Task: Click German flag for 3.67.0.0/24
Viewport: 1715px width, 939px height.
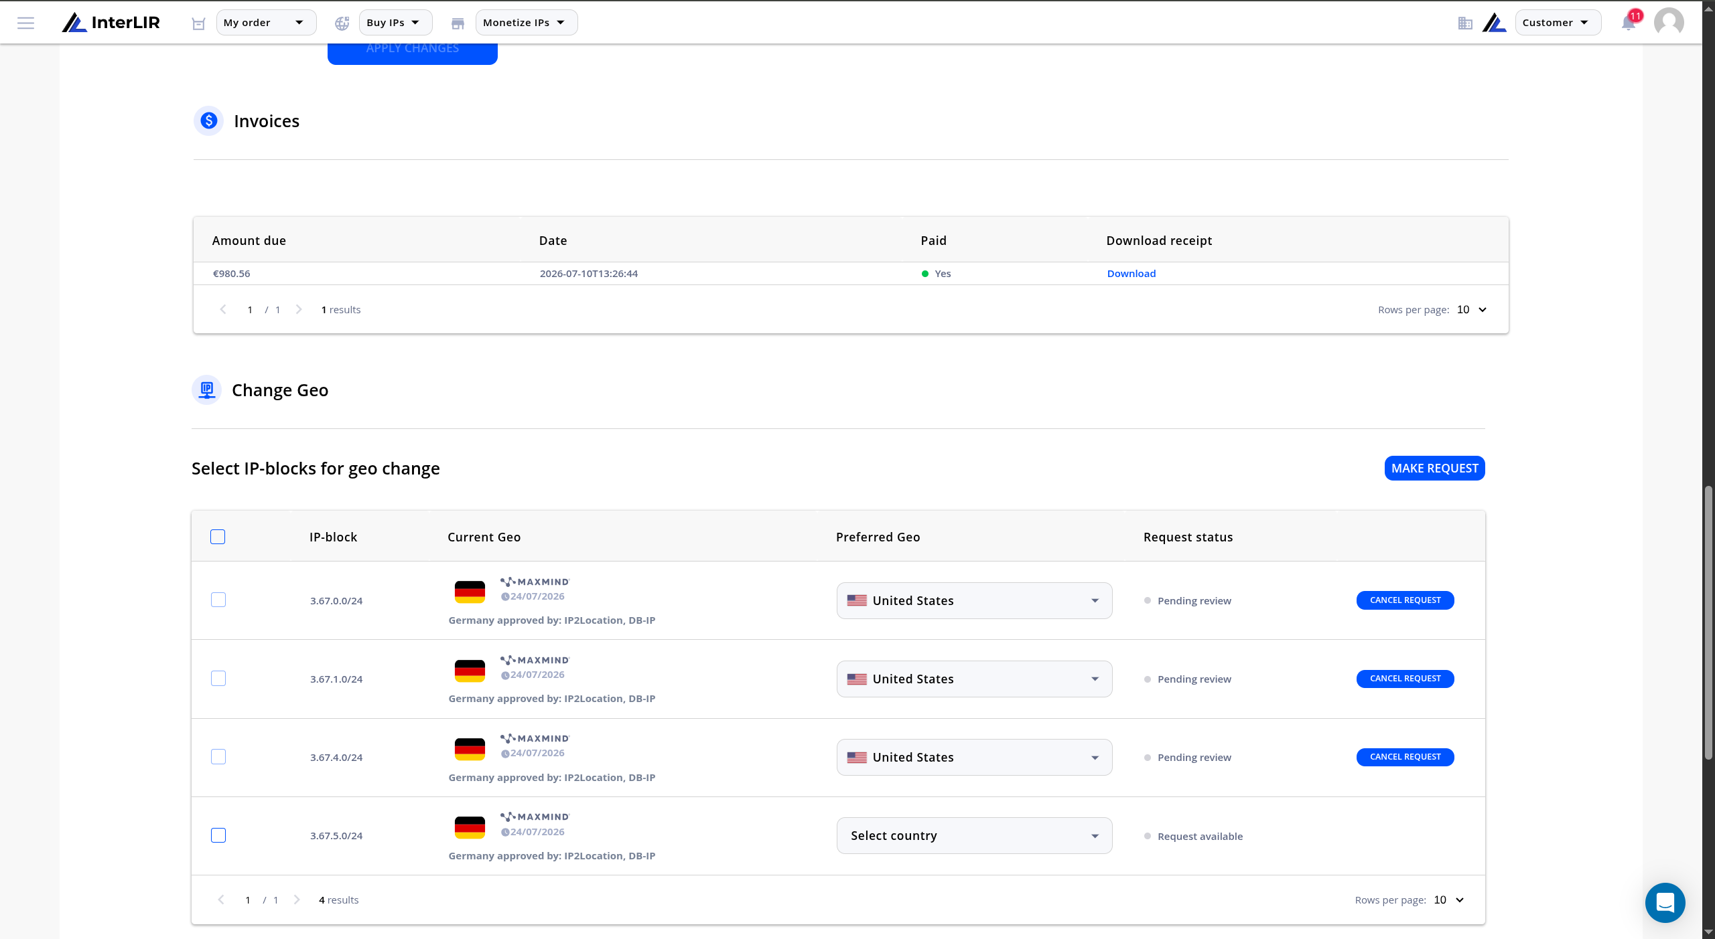Action: tap(470, 592)
